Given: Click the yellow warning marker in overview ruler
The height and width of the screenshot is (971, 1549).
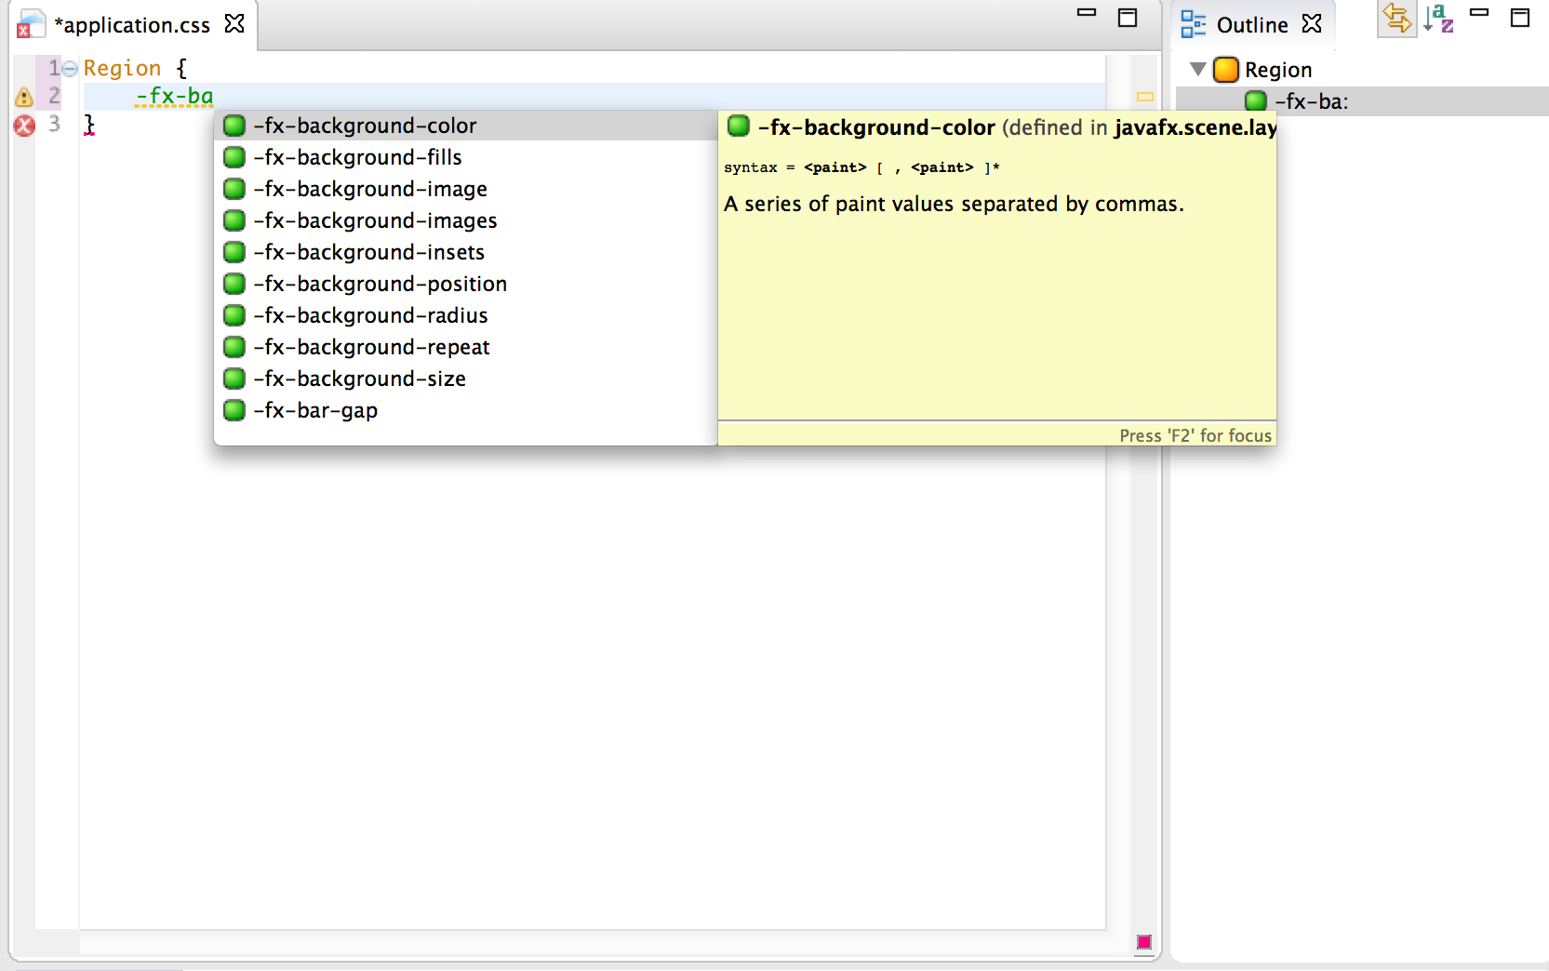Looking at the screenshot, I should (1144, 97).
